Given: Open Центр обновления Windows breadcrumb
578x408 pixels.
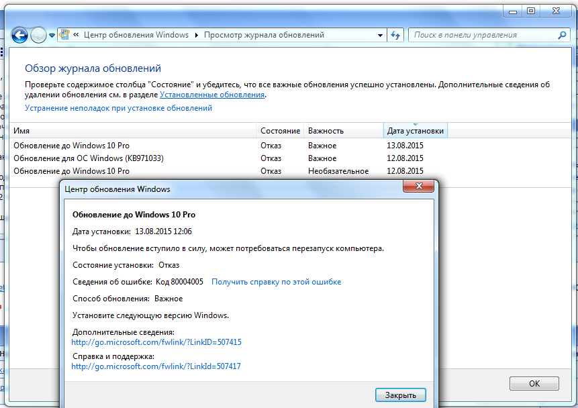Looking at the screenshot, I should click(136, 35).
